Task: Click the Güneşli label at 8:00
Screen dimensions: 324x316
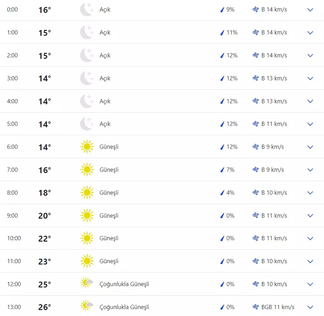Action: click(x=109, y=193)
